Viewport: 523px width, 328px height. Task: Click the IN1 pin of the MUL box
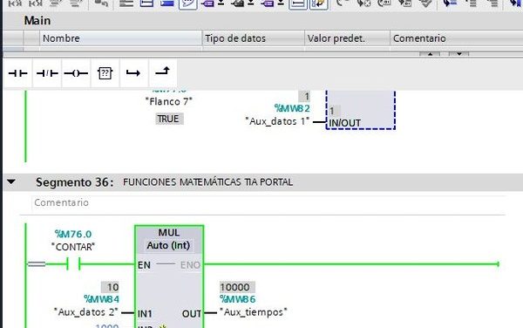click(145, 314)
